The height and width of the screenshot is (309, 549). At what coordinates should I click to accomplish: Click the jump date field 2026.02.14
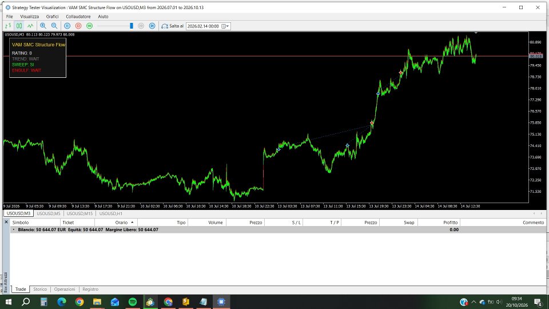pos(204,26)
